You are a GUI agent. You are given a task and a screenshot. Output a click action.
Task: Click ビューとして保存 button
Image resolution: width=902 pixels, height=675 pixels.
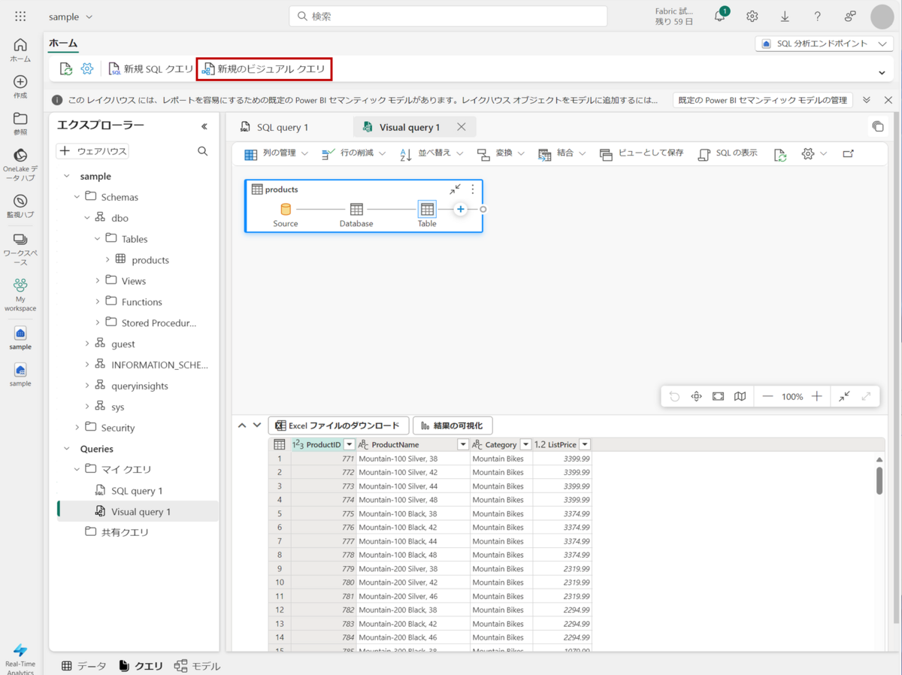point(641,153)
